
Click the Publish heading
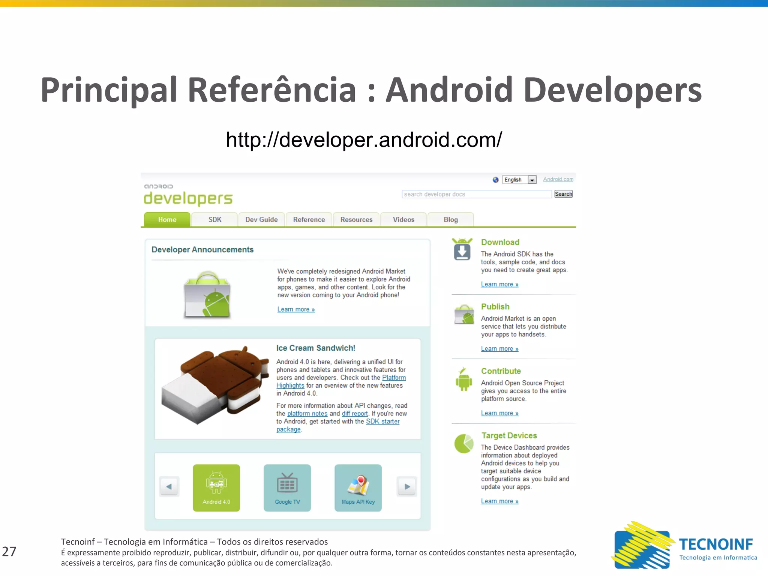495,307
